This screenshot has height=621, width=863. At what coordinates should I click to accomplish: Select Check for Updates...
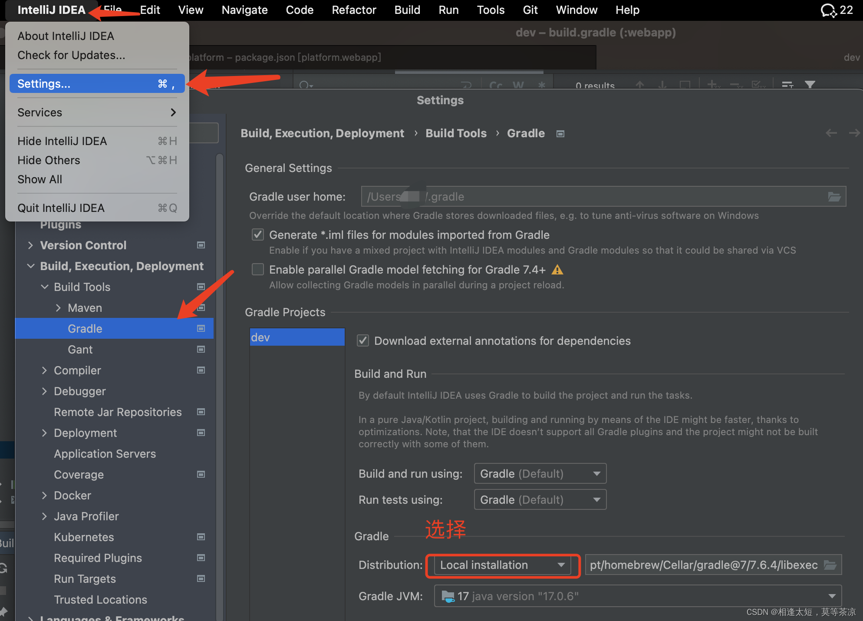[97, 55]
